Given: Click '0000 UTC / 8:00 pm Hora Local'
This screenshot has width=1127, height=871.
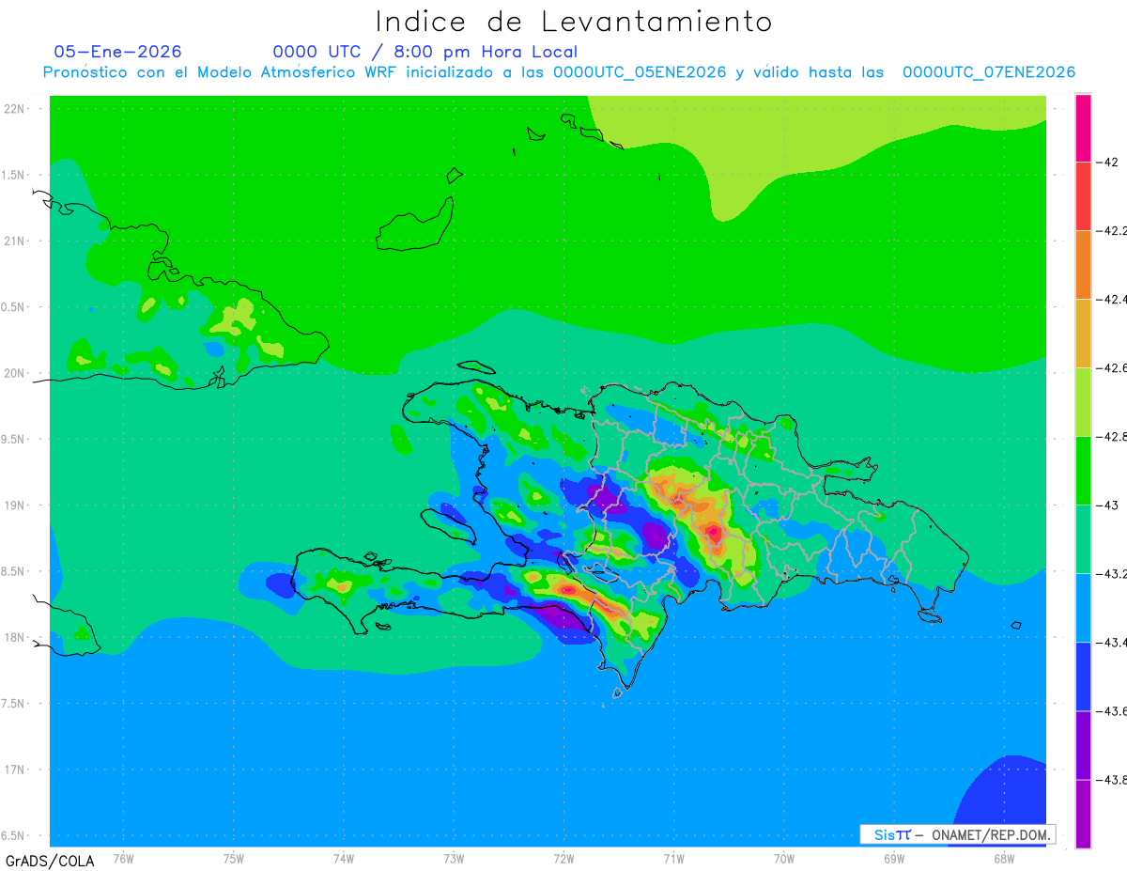Looking at the screenshot, I should tap(425, 52).
